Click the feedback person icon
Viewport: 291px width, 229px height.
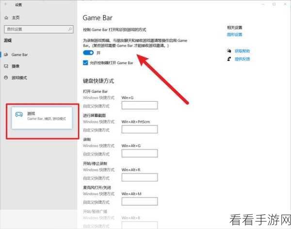229,59
